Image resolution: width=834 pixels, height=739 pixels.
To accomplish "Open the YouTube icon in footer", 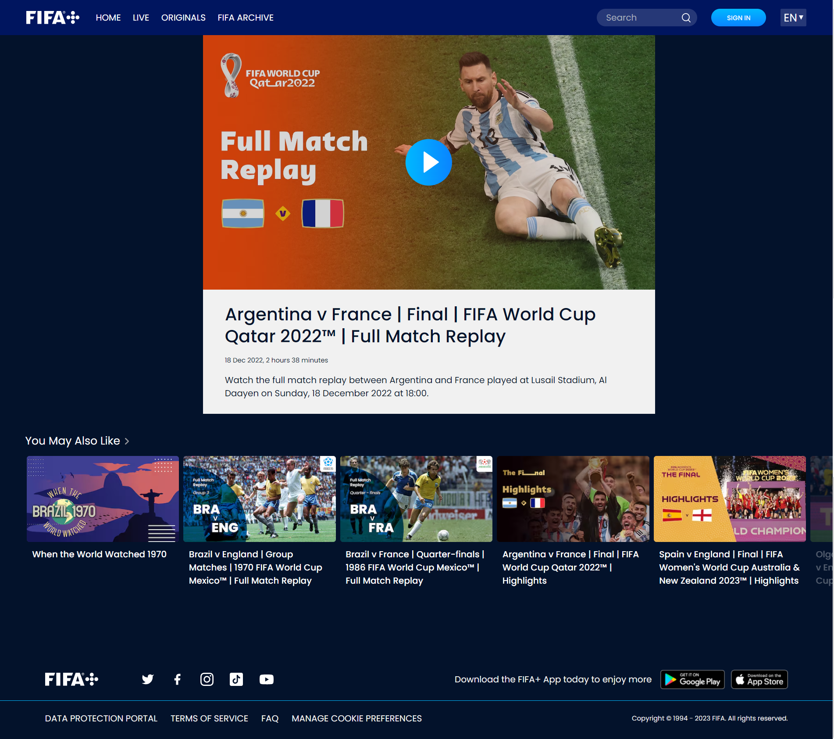I will pyautogui.click(x=266, y=679).
